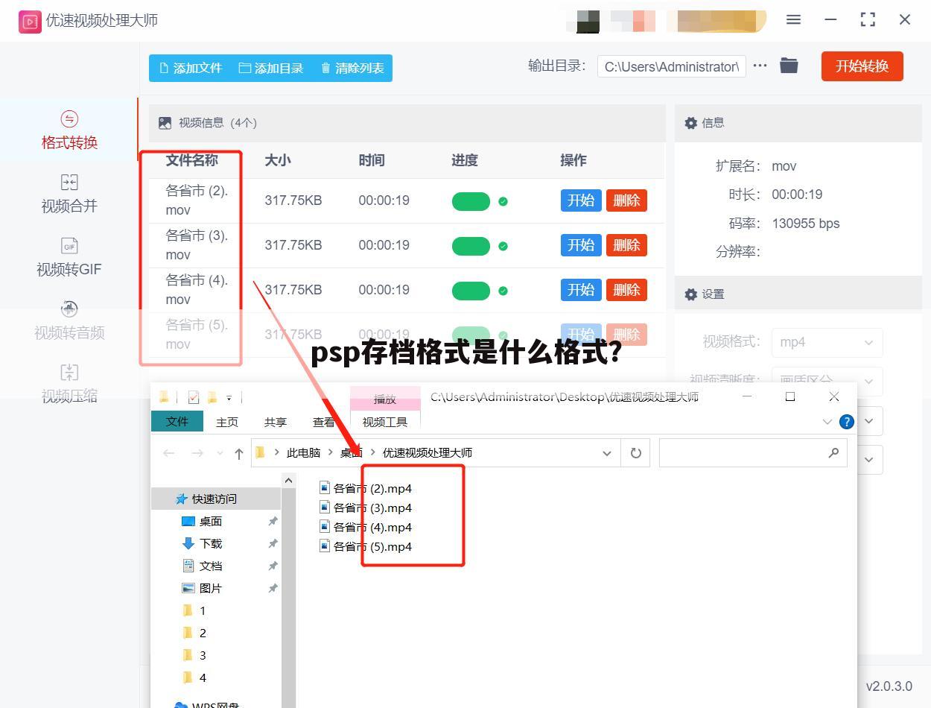Open folder 4 in navigation pane

[x=194, y=677]
